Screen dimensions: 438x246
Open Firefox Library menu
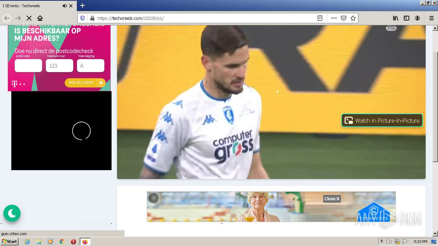(x=396, y=18)
